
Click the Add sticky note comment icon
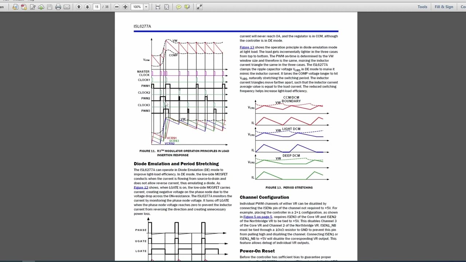pos(179,7)
